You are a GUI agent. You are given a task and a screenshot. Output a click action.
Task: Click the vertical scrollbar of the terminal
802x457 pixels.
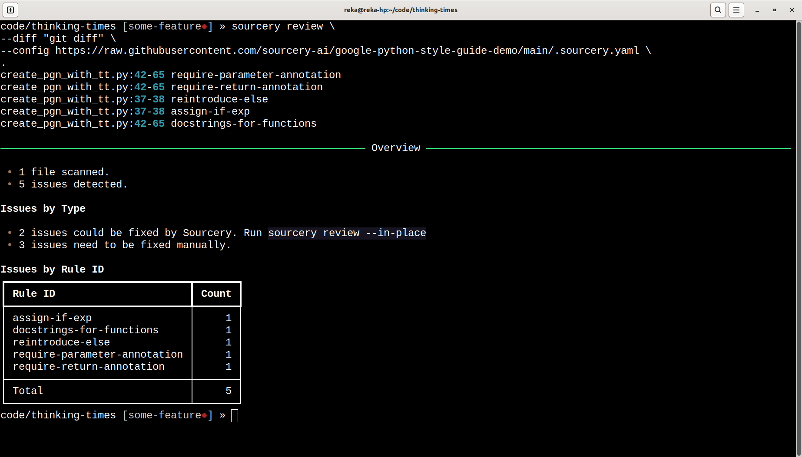pos(799,238)
